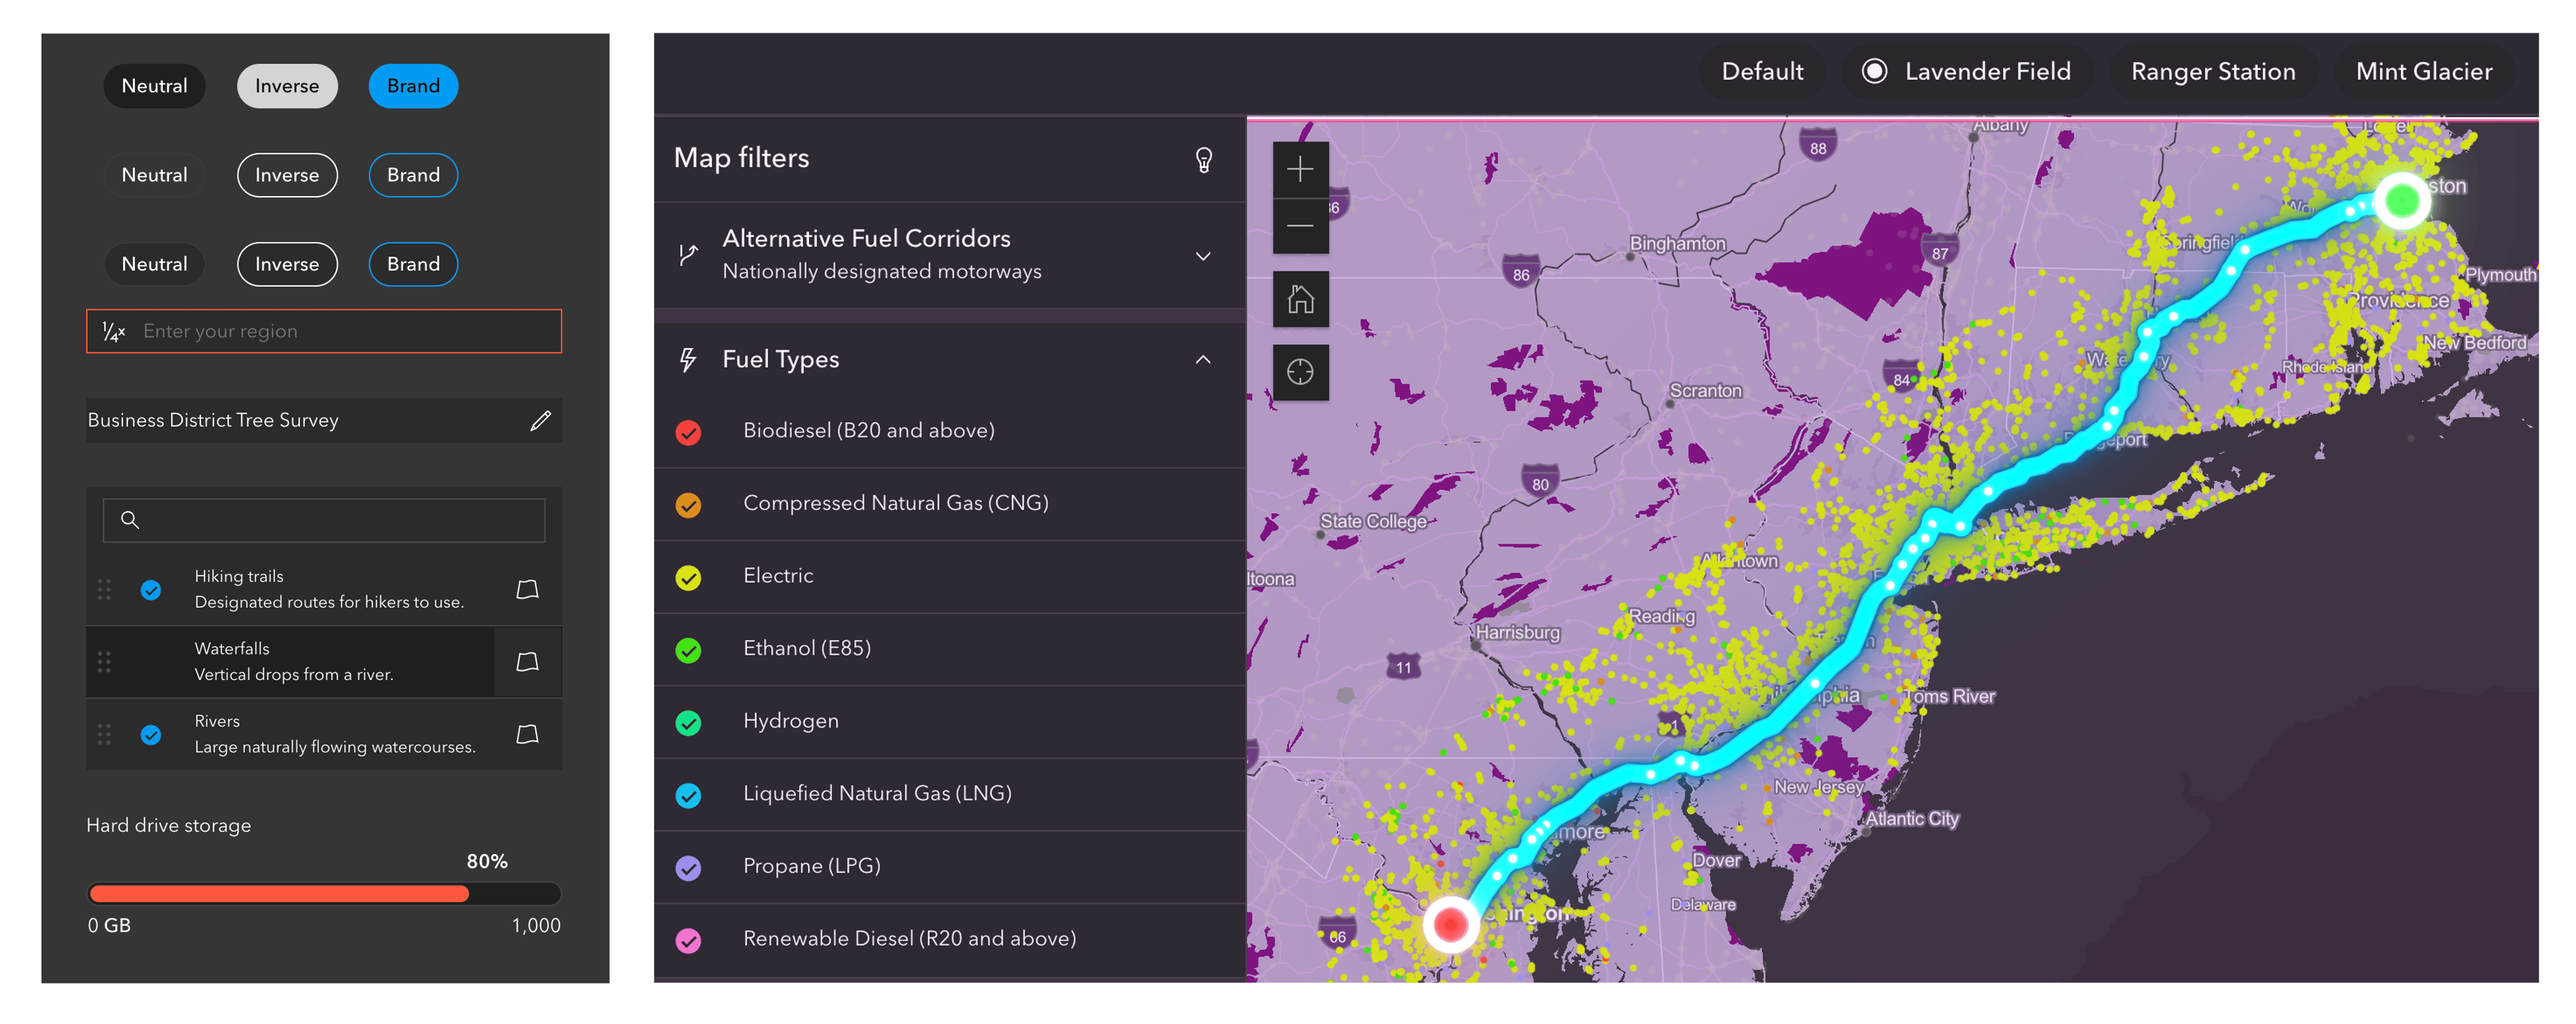Image resolution: width=2576 pixels, height=1024 pixels.
Task: Choose the Ranger Station theme
Action: pyautogui.click(x=2212, y=72)
